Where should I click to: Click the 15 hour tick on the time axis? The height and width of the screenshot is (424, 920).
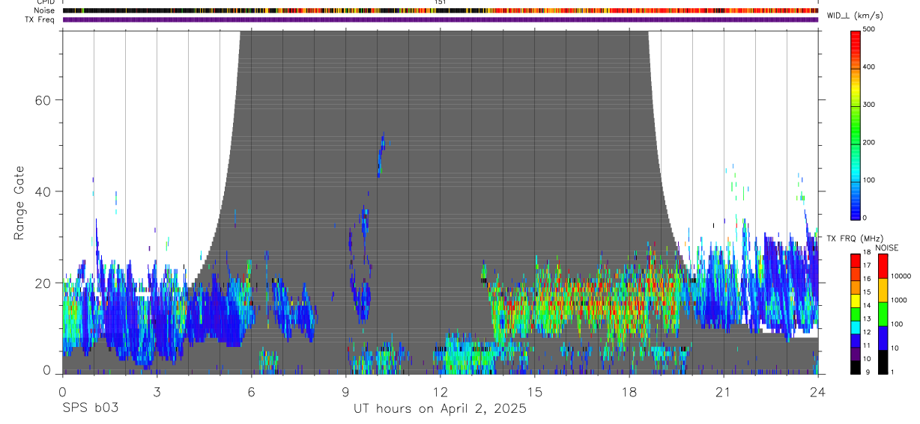point(535,390)
